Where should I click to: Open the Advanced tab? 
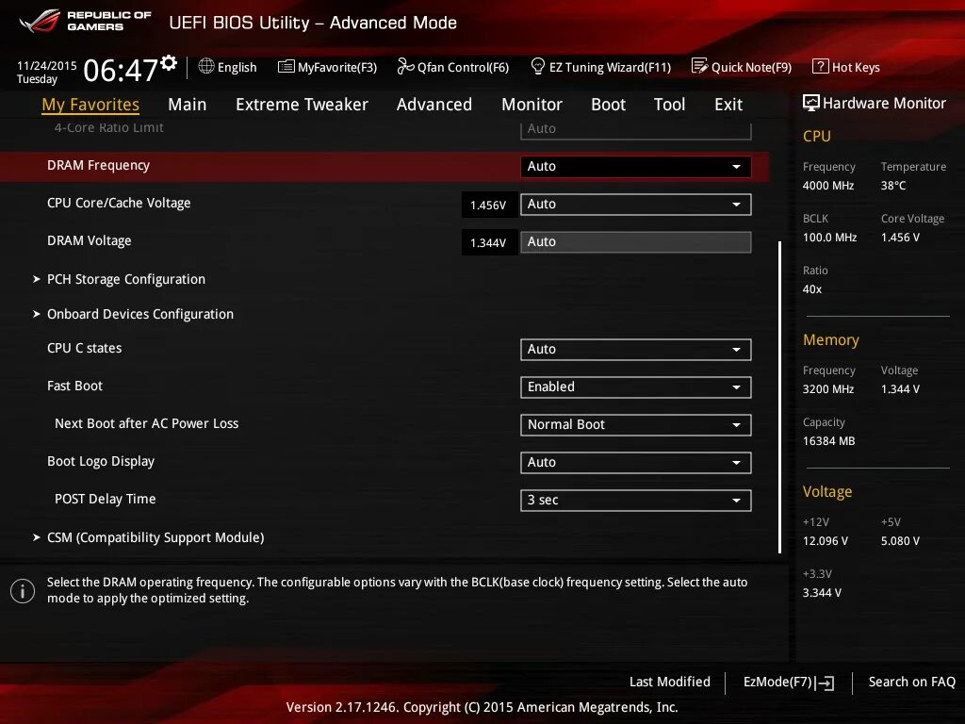pyautogui.click(x=434, y=105)
